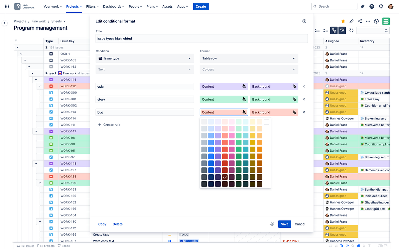The width and height of the screenshot is (399, 249).
Task: Click the checked dark red swatch checkmark
Action: coord(224,177)
